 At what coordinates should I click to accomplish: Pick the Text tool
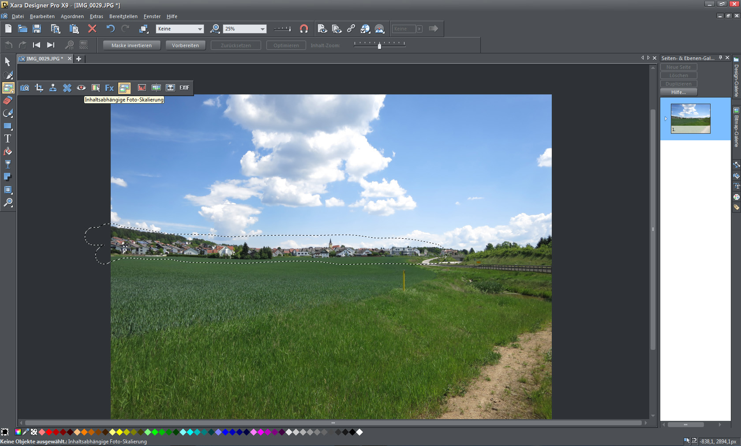[7, 139]
